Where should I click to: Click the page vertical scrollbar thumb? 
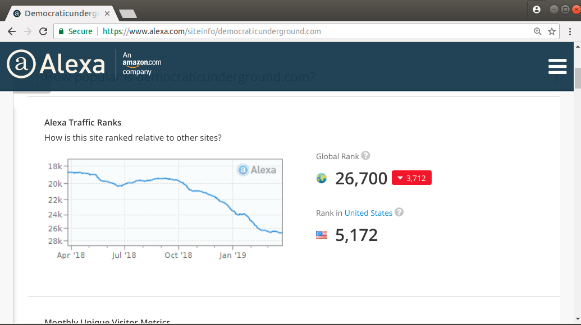578,78
